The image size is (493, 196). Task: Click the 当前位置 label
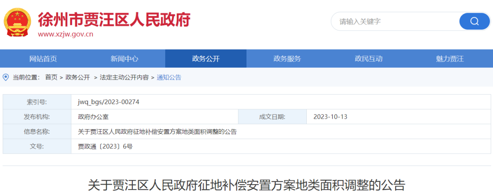(x=26, y=78)
